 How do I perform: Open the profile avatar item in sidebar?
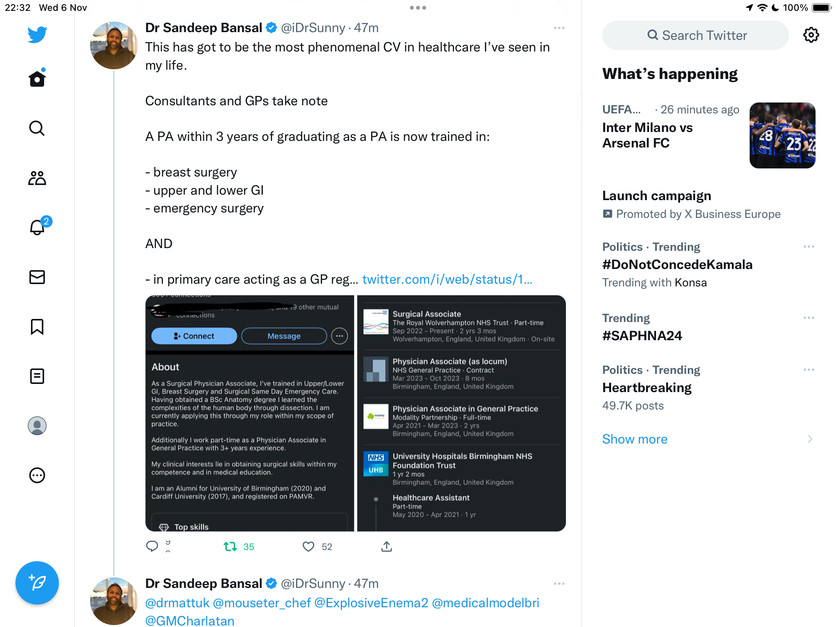pyautogui.click(x=37, y=426)
